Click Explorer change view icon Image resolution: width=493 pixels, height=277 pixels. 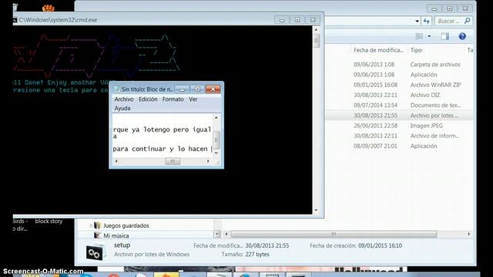pos(419,36)
